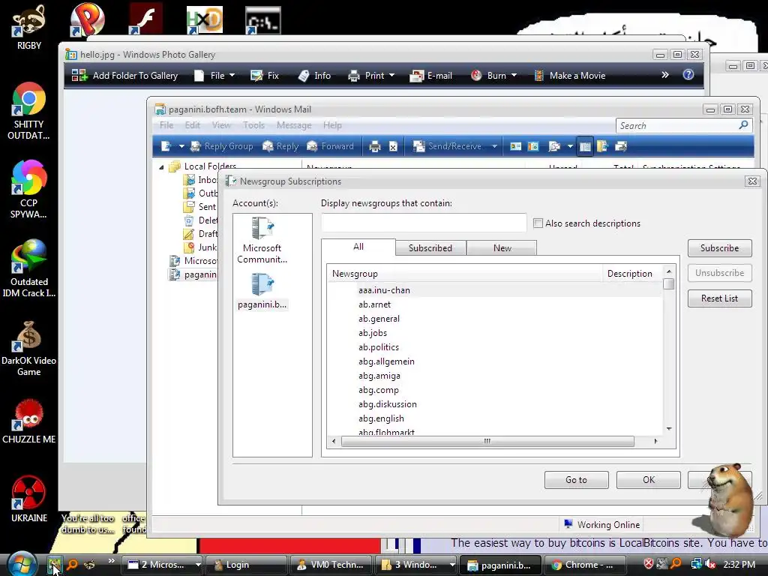Screen dimensions: 768x576
Task: Open the Help menu in Windows Mail
Action: pyautogui.click(x=332, y=125)
